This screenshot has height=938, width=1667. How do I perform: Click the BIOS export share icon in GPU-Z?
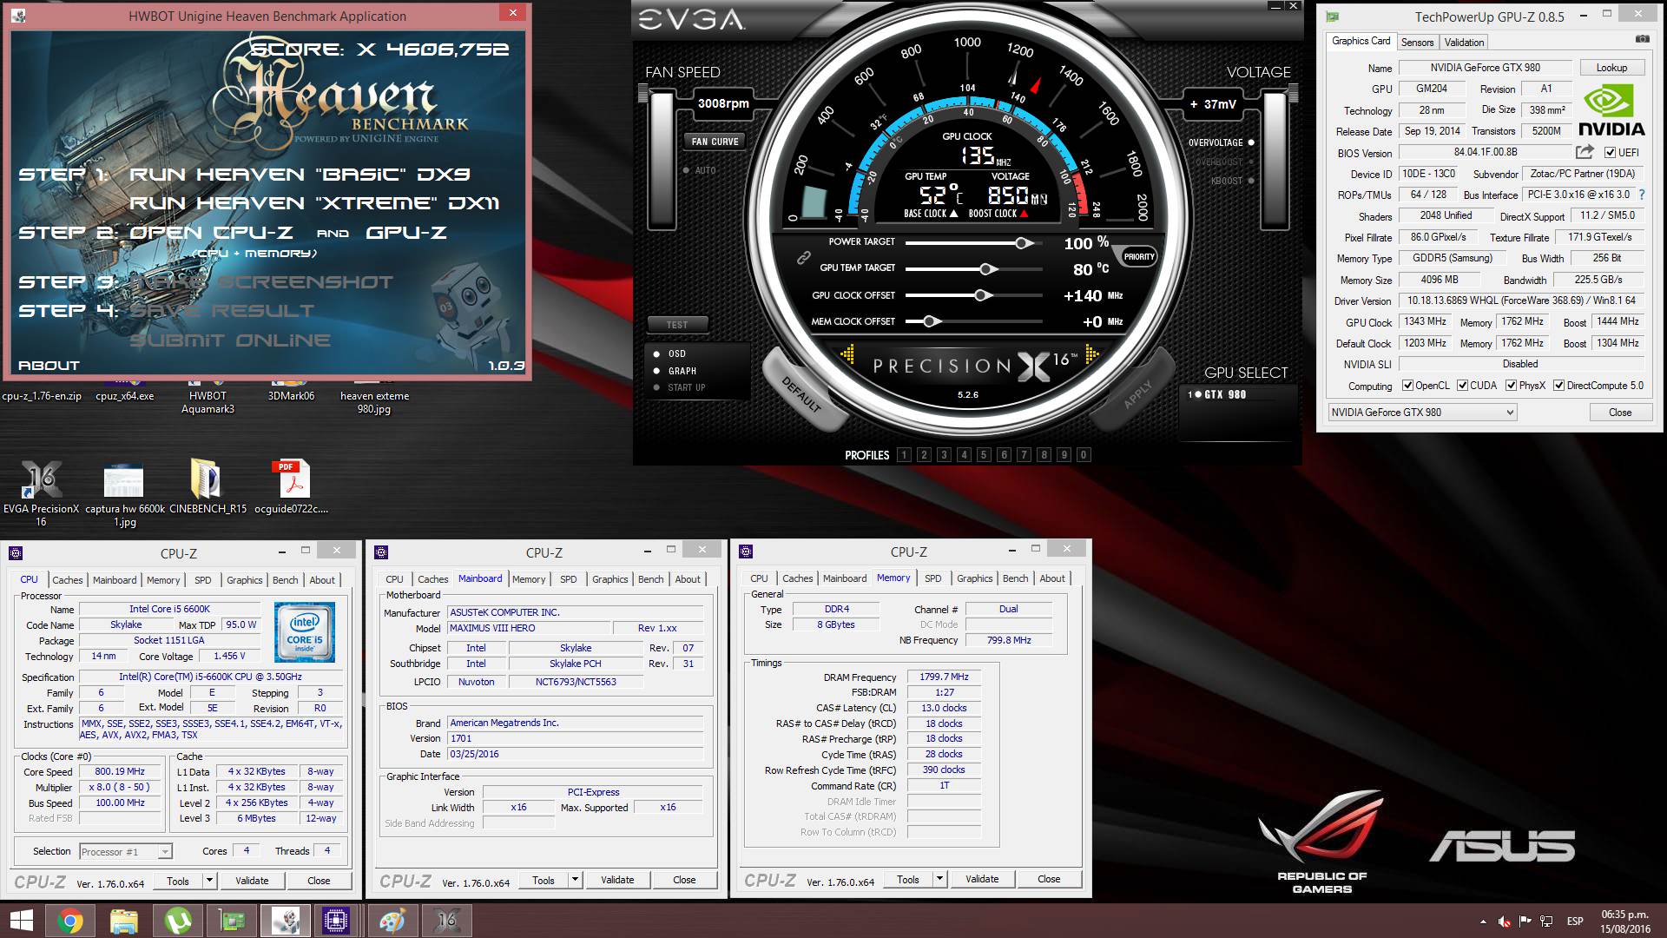pyautogui.click(x=1585, y=152)
